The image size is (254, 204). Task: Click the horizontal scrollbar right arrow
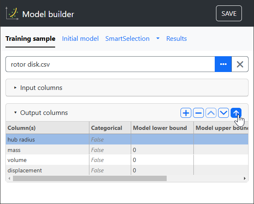click(x=245, y=178)
